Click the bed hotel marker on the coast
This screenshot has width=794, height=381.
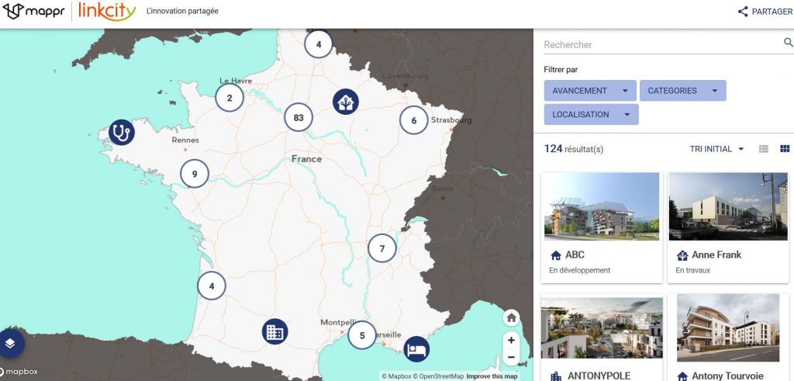[416, 349]
